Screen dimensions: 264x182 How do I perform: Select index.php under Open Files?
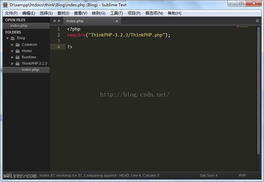19,26
